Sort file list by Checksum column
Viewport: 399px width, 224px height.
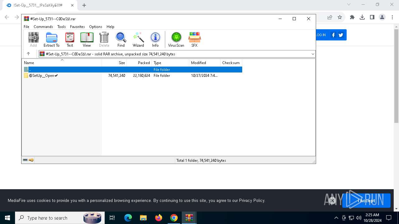(231, 63)
